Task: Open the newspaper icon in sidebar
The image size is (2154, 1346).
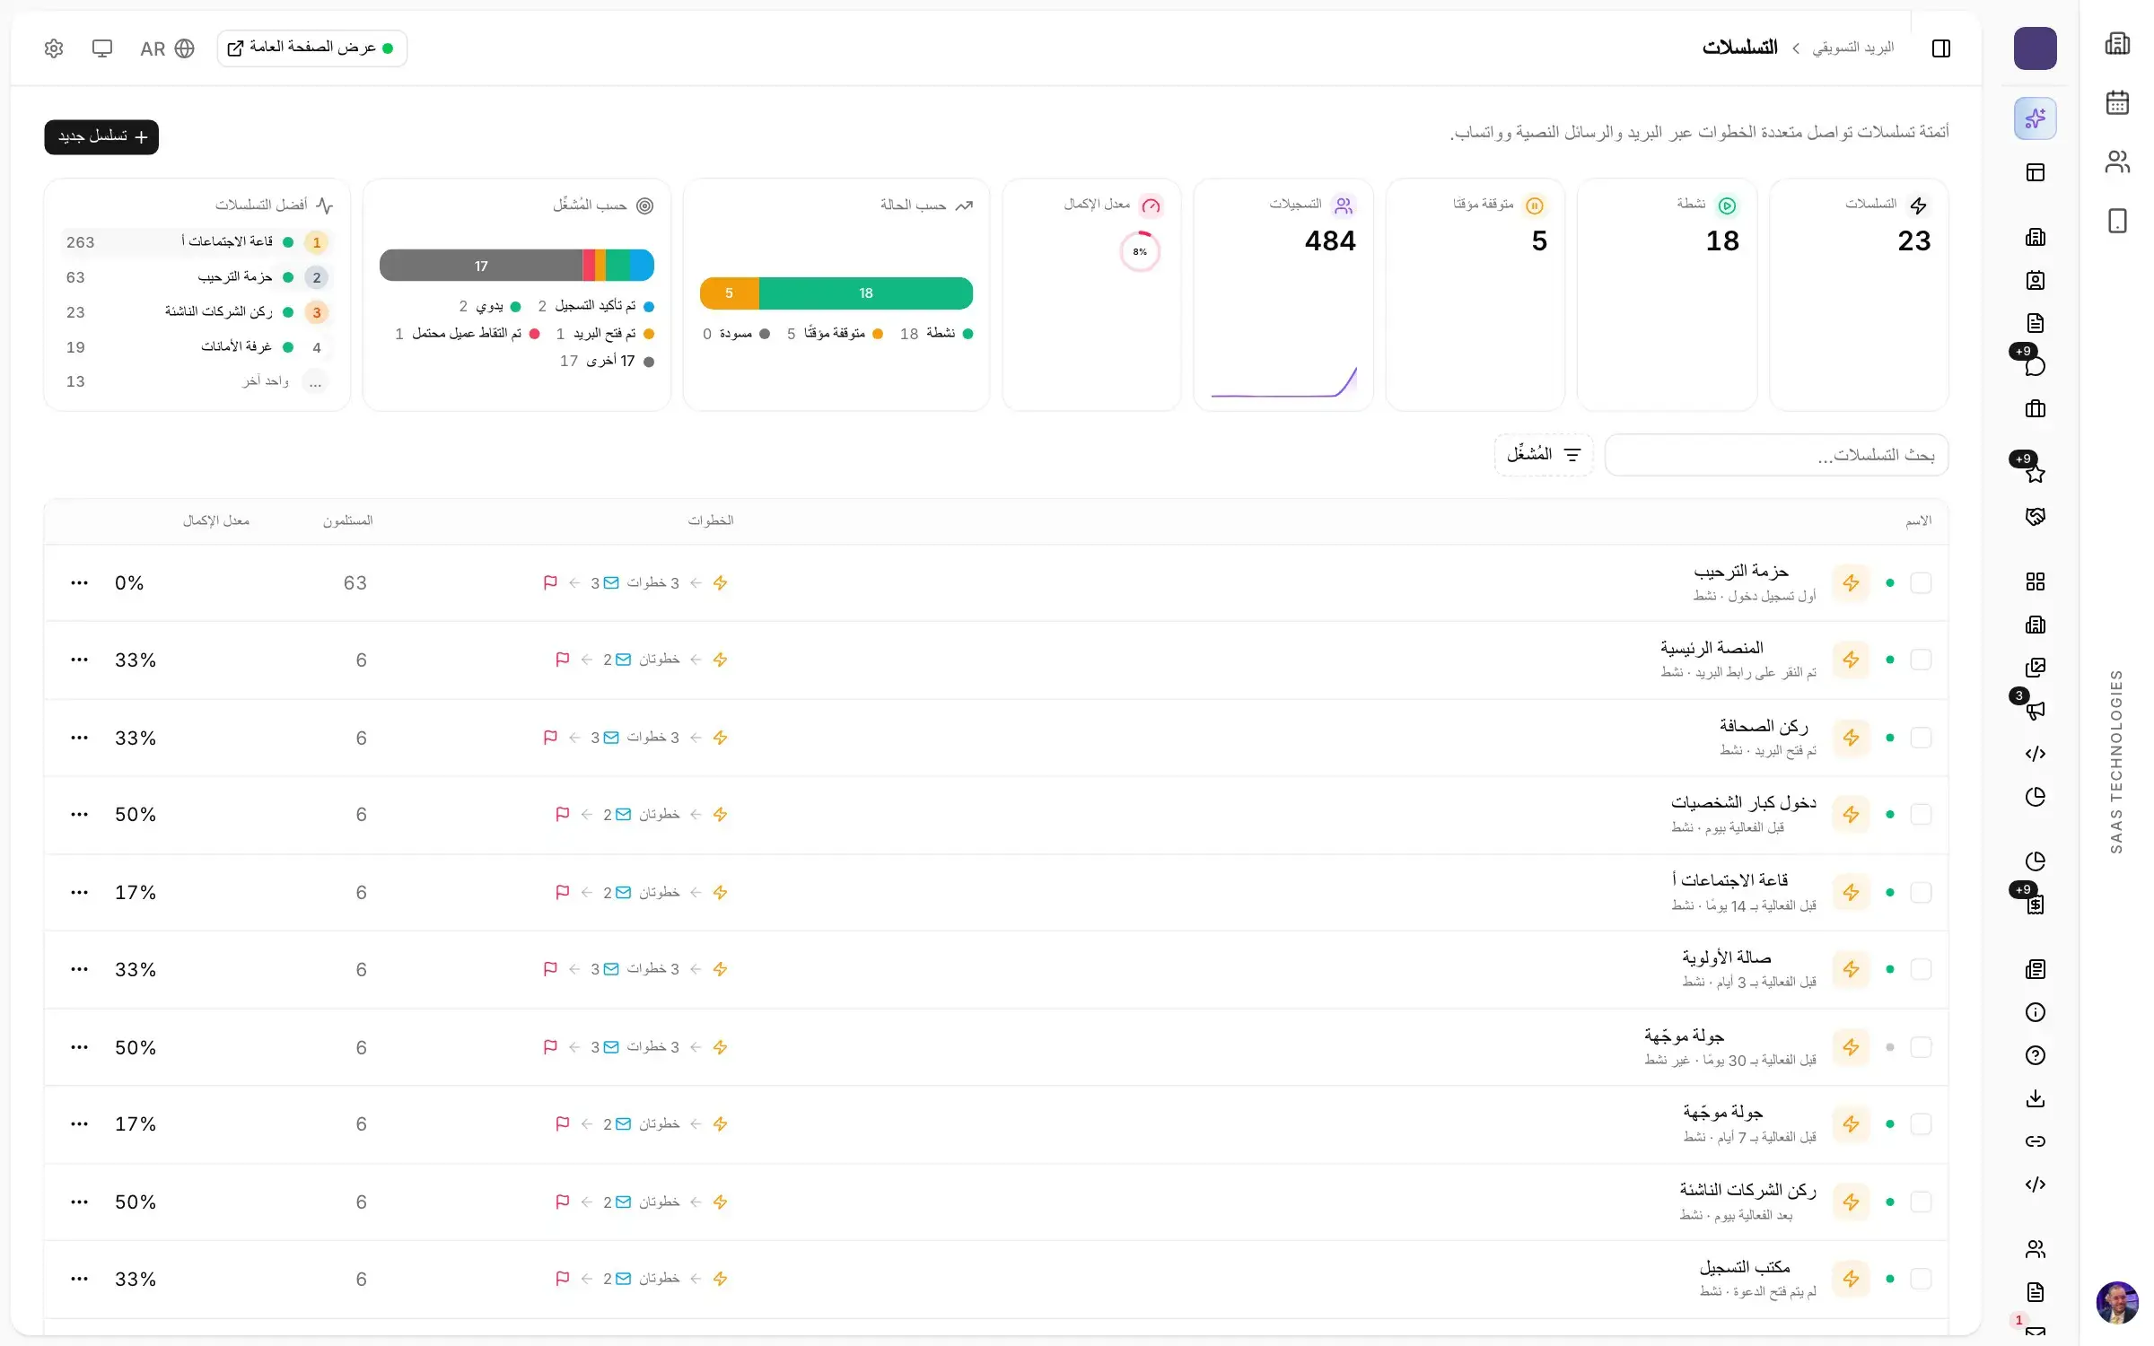Action: tap(2035, 969)
